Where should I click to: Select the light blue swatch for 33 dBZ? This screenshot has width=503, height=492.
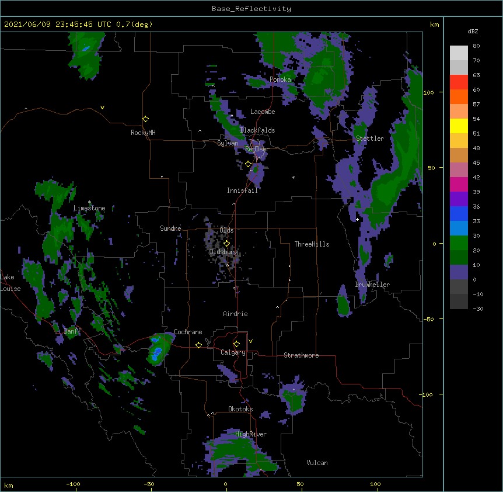tap(459, 228)
